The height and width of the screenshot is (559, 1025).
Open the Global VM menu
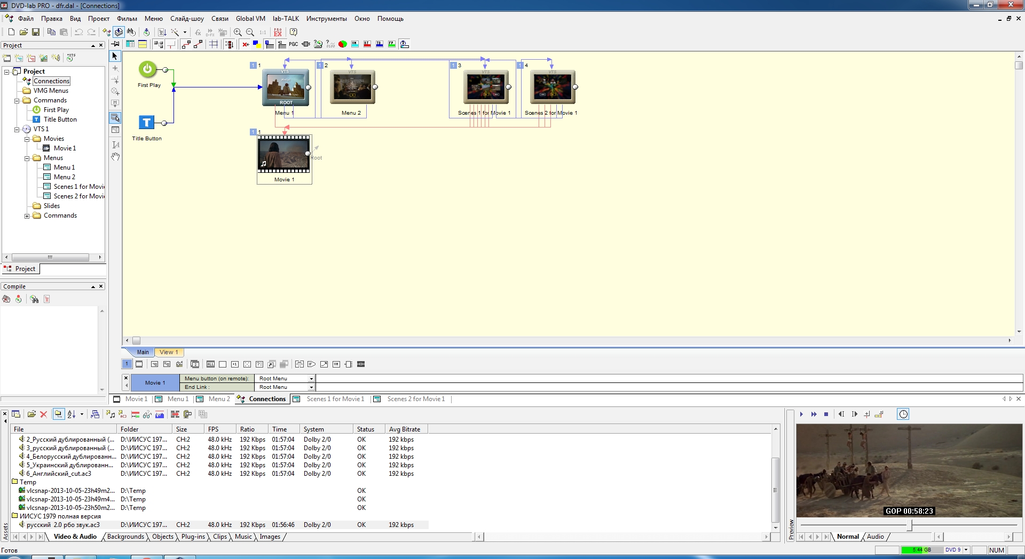(x=250, y=19)
